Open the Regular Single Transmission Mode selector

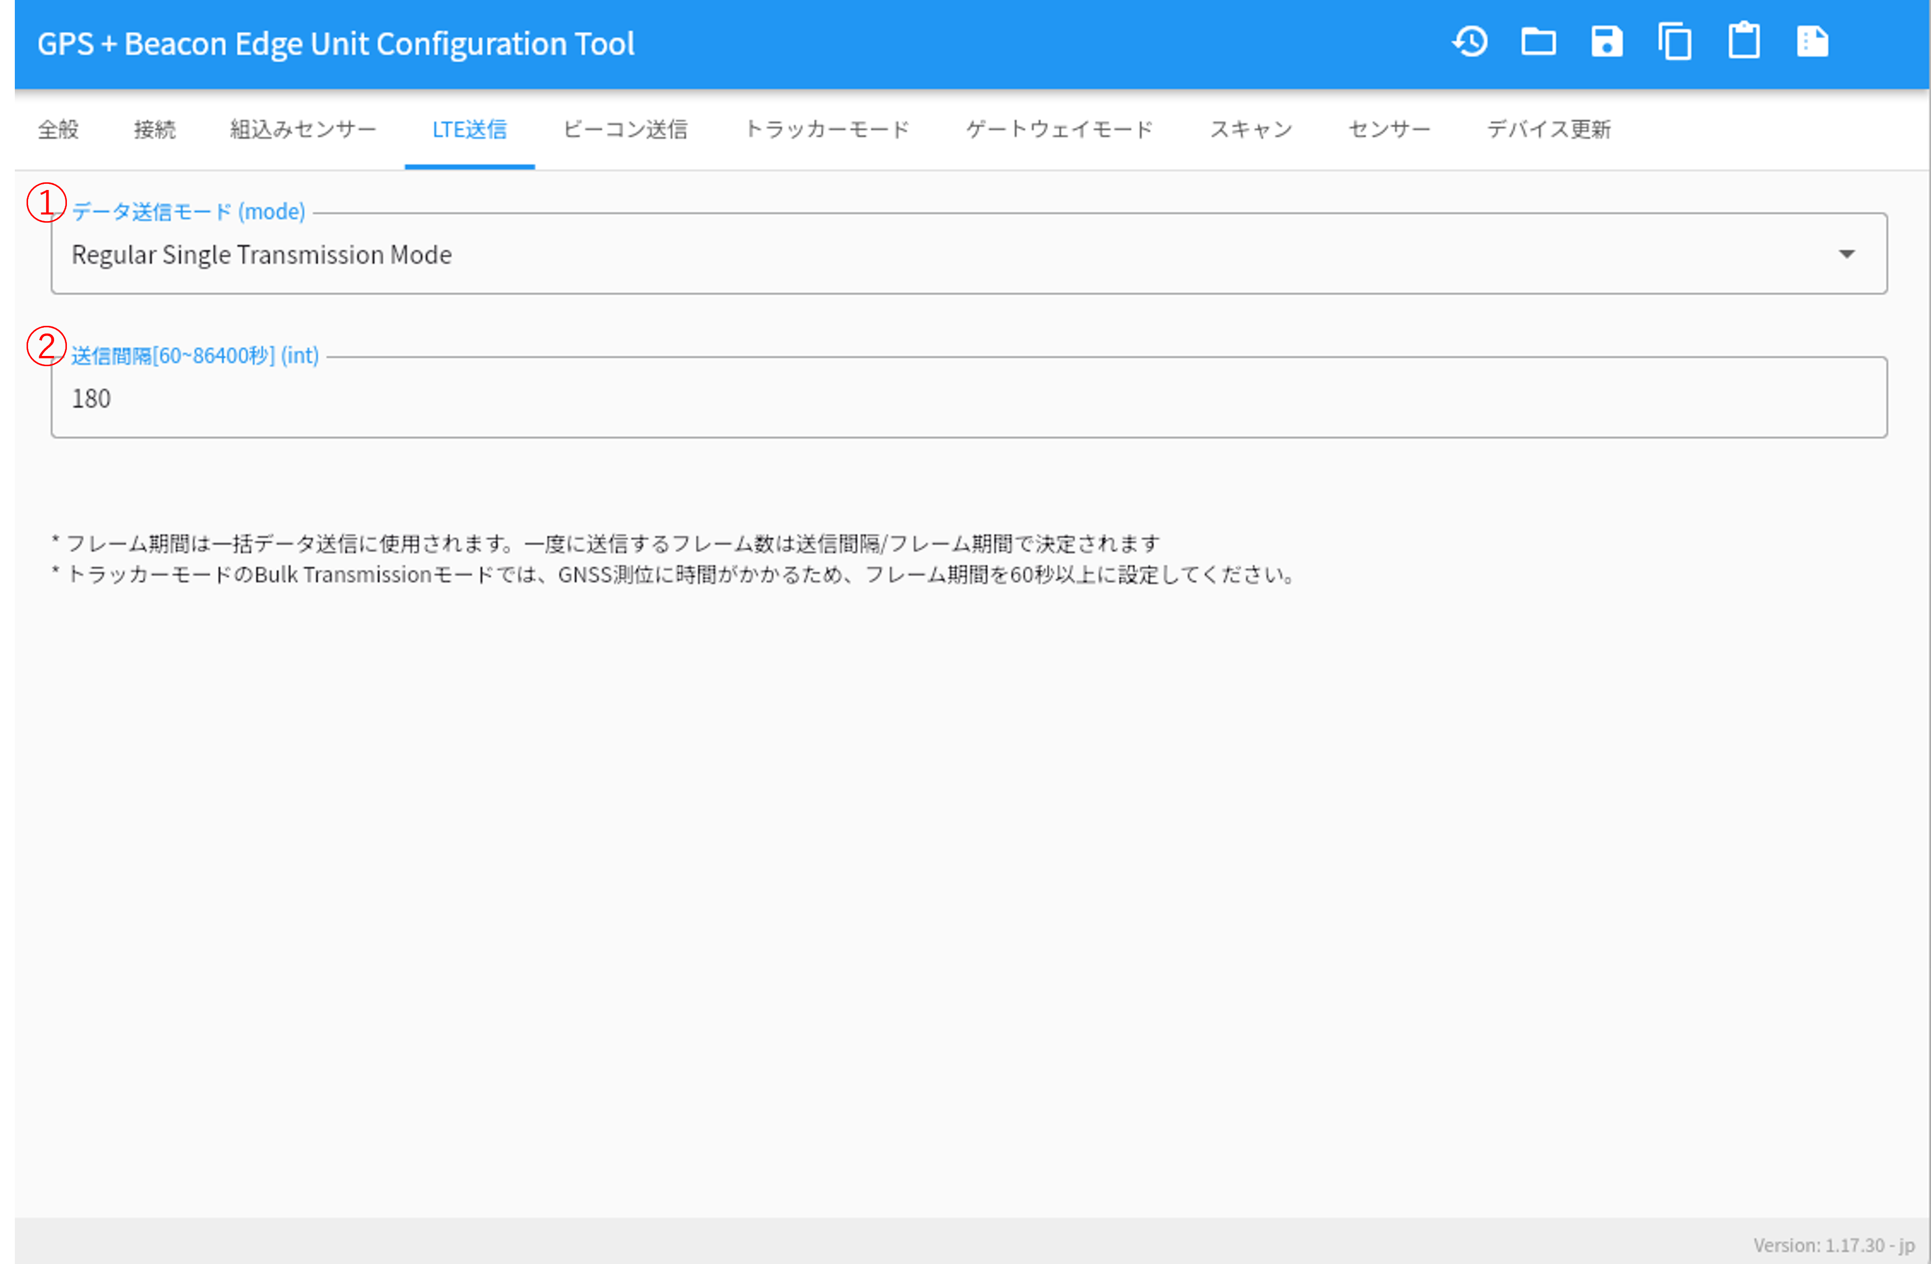click(x=969, y=254)
